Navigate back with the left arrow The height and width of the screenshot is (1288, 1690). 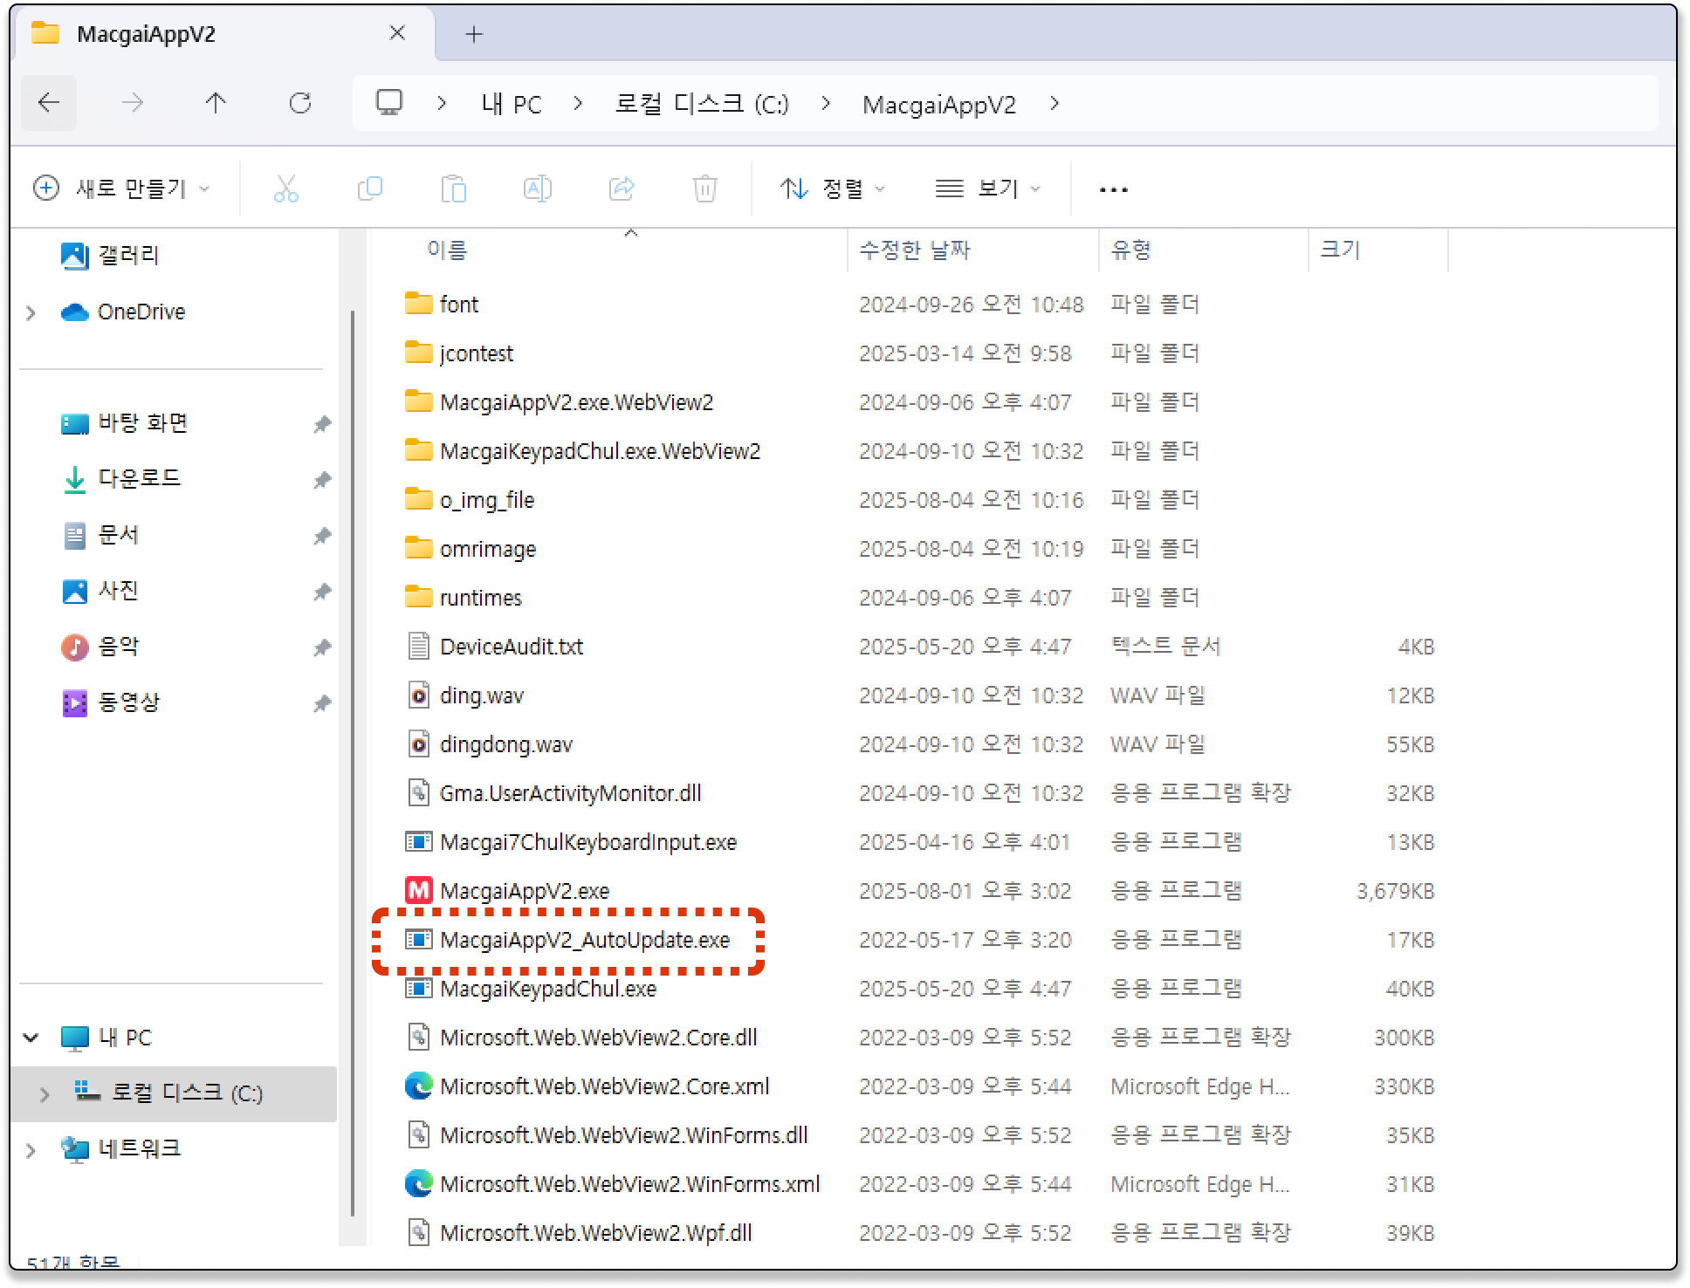point(49,104)
